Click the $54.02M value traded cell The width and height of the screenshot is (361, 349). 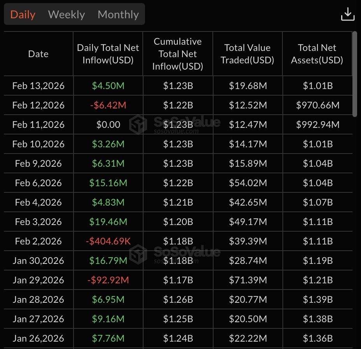coord(247,183)
